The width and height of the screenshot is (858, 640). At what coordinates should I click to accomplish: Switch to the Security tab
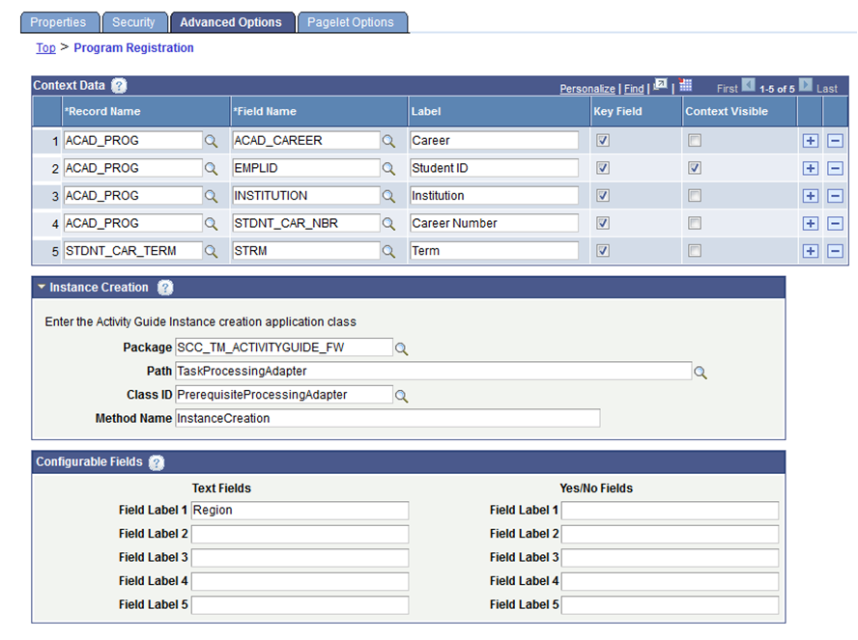pyautogui.click(x=134, y=21)
